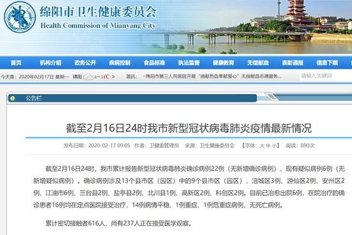Click the 绵阳市卫生健康委员会 site title
The height and width of the screenshot is (235, 352).
(x=98, y=12)
